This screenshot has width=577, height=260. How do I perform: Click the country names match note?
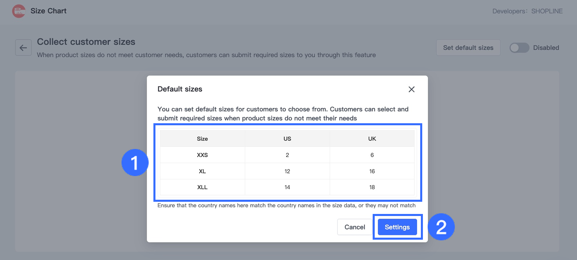(286, 205)
